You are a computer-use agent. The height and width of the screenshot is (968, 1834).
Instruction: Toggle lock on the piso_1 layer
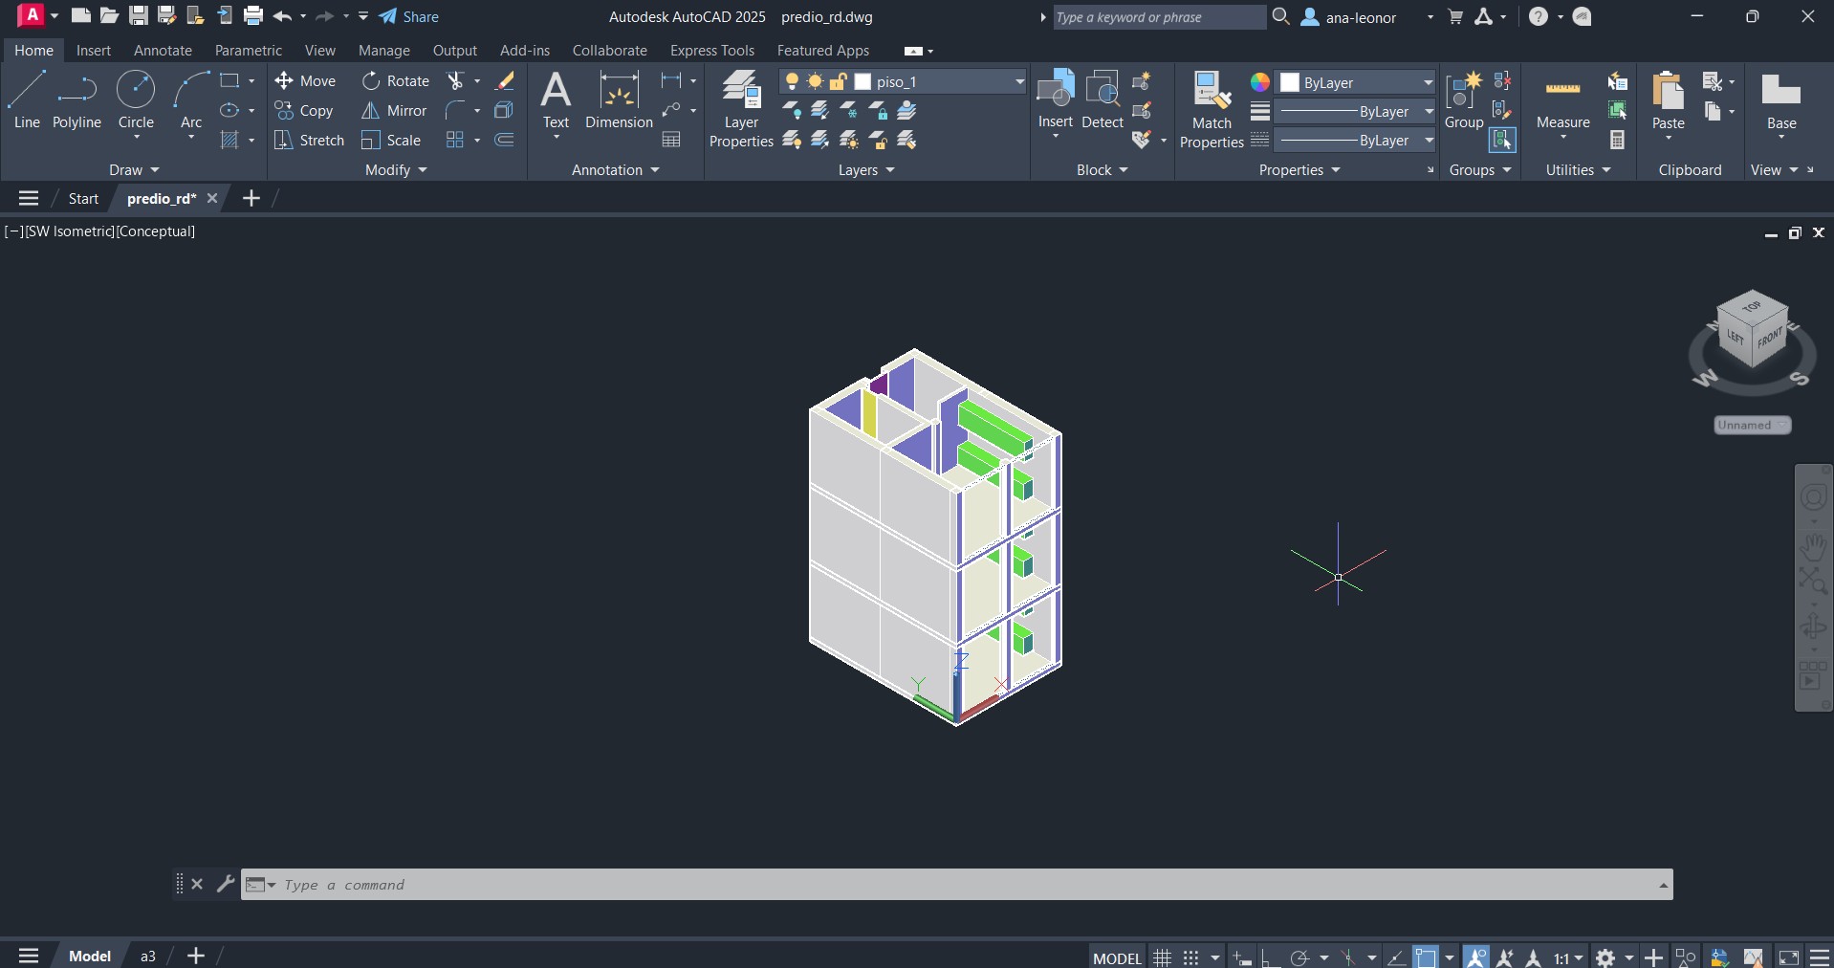click(x=839, y=82)
